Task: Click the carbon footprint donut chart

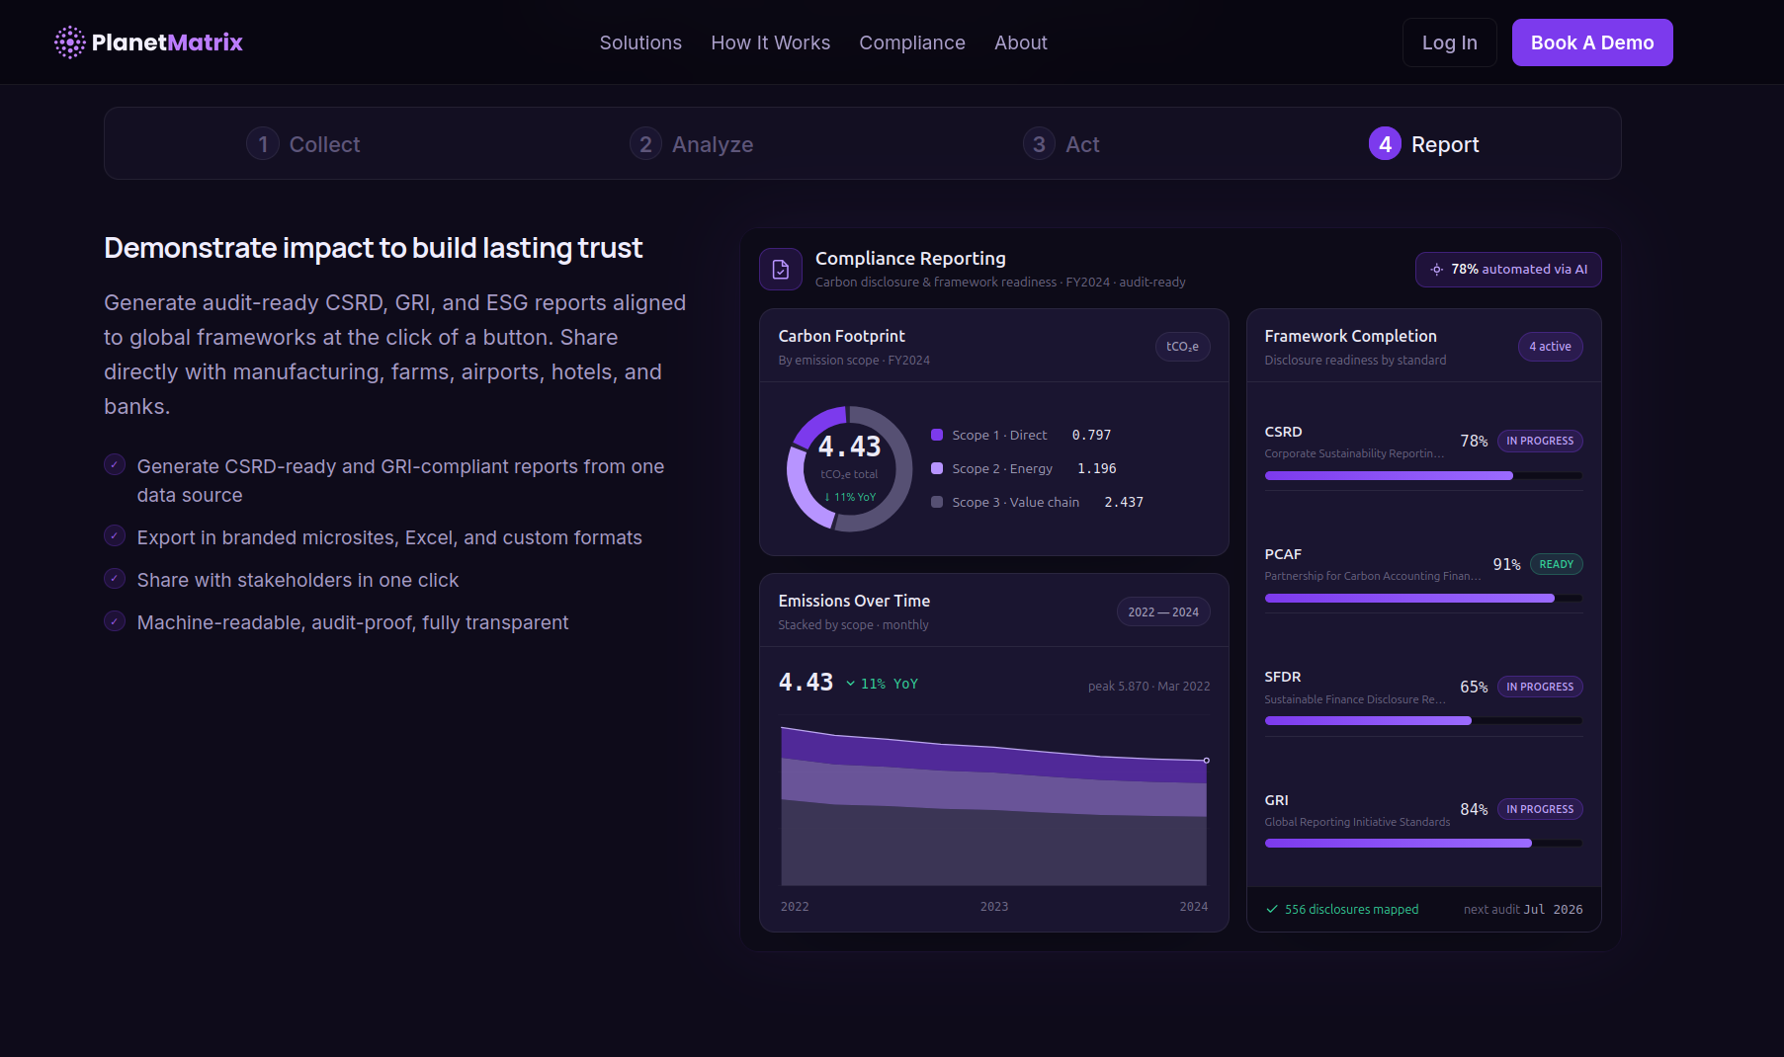Action: [849, 469]
